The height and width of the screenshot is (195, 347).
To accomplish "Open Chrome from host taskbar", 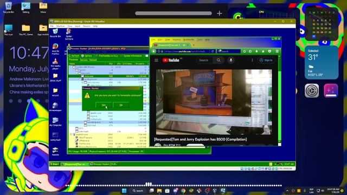I will pyautogui.click(x=183, y=191).
